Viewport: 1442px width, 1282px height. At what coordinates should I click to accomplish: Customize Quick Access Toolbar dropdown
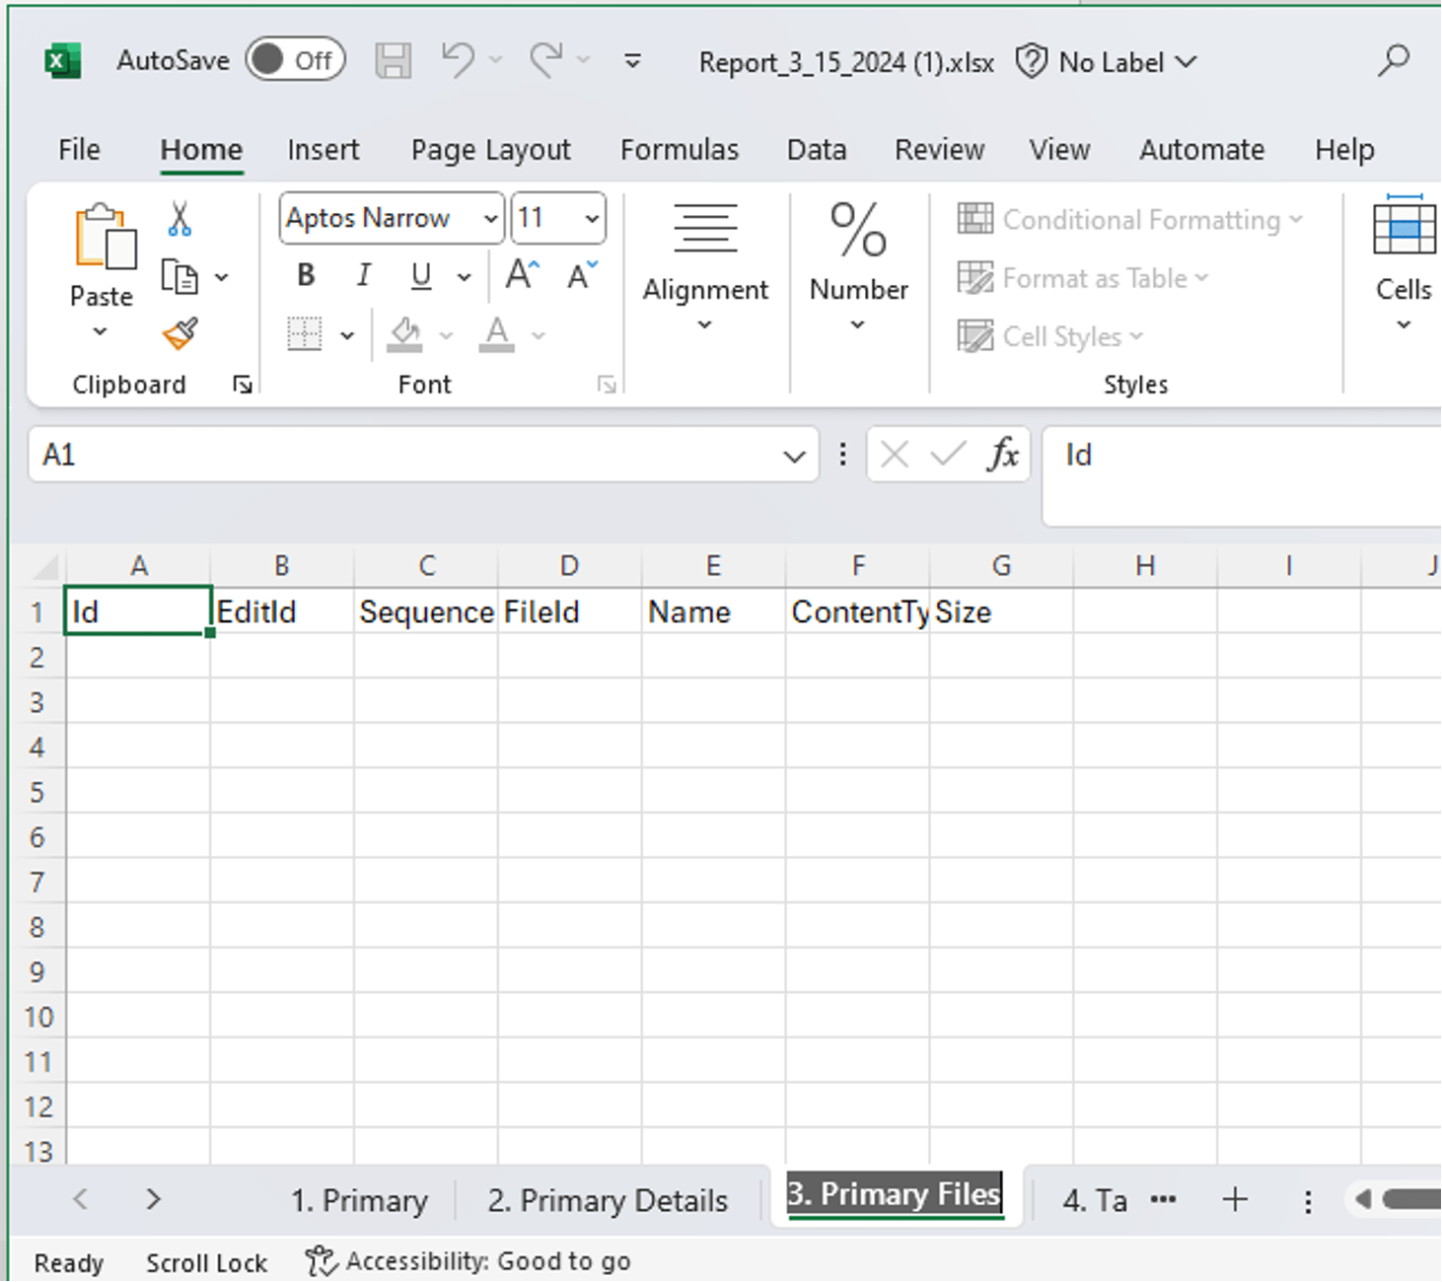click(x=632, y=62)
